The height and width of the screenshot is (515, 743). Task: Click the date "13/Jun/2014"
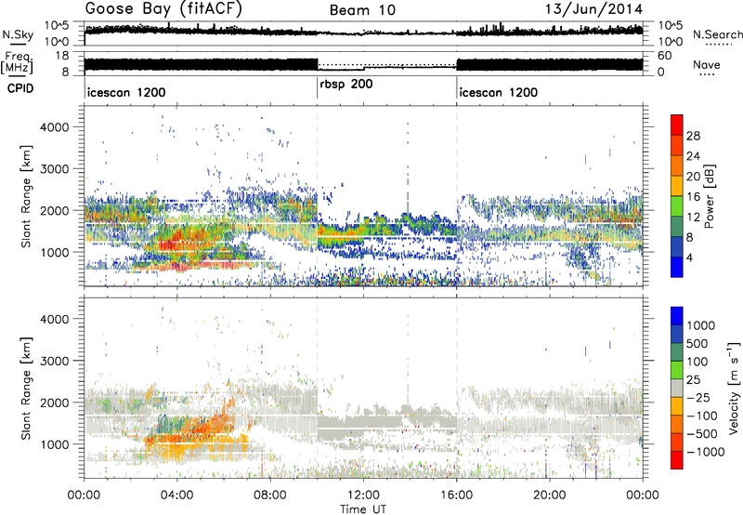[594, 9]
